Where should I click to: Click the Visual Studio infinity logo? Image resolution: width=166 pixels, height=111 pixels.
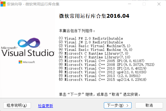[29, 43]
